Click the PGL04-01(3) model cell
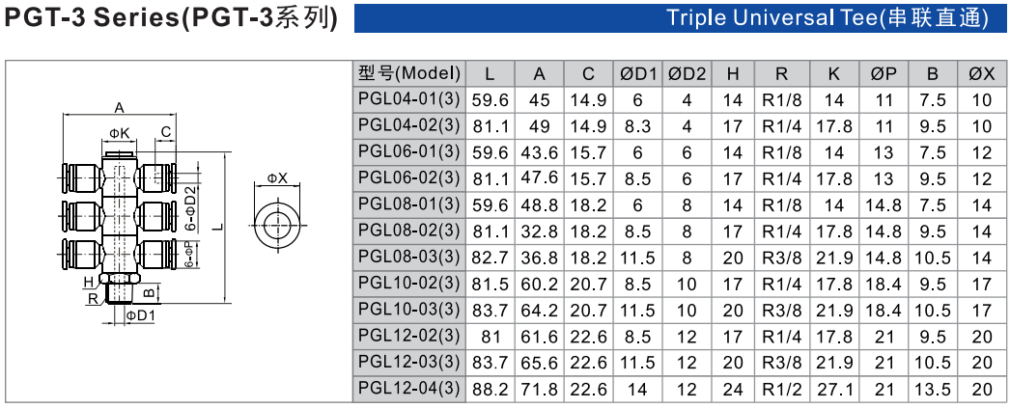This screenshot has height=408, width=1010. coord(409,99)
